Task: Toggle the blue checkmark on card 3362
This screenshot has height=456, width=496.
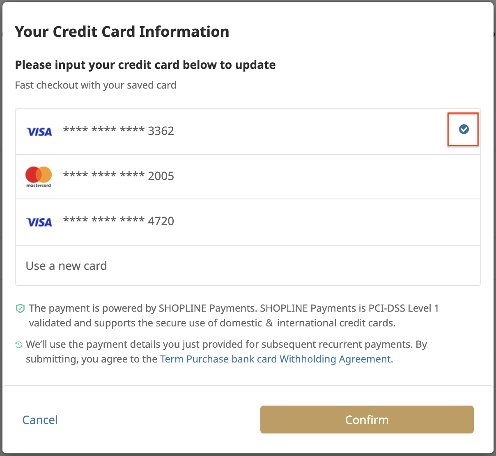Action: click(464, 129)
